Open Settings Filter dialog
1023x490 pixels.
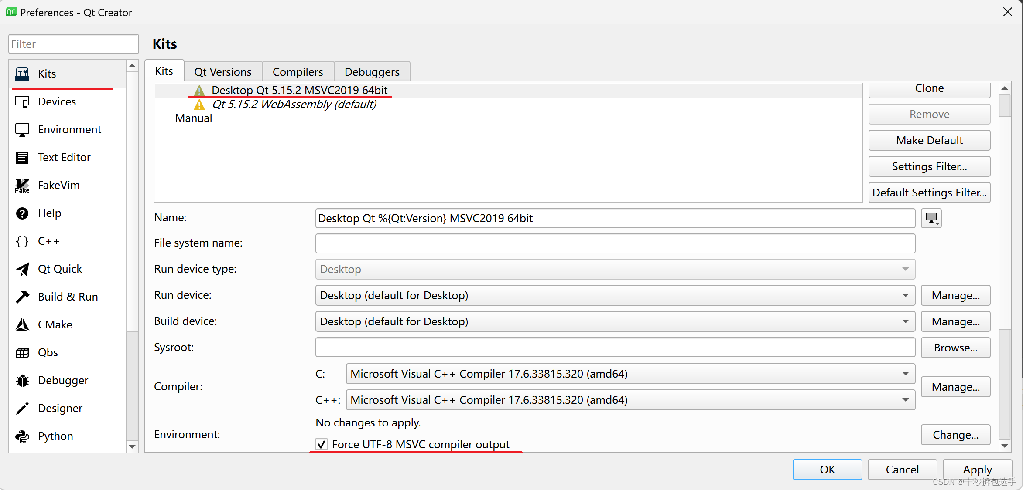tap(930, 166)
